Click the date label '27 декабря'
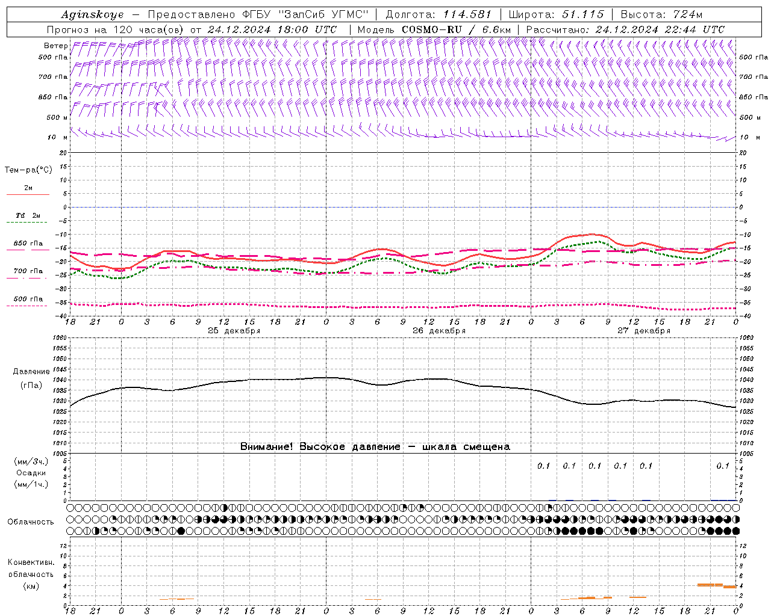 tap(644, 331)
